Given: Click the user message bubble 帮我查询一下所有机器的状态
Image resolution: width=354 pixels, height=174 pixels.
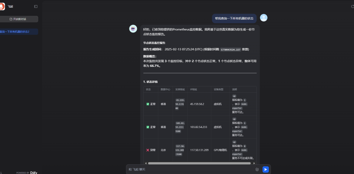Looking at the screenshot, I should click(x=234, y=18).
